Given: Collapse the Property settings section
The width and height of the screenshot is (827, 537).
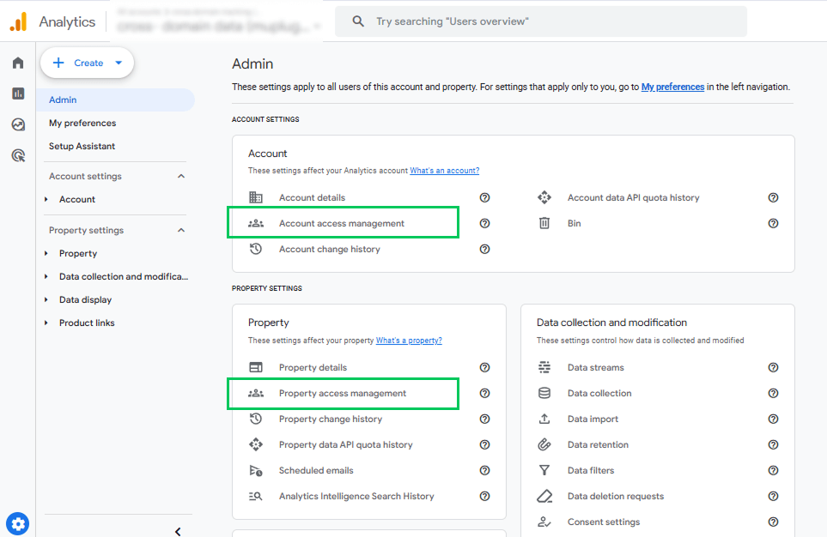Looking at the screenshot, I should (x=181, y=230).
